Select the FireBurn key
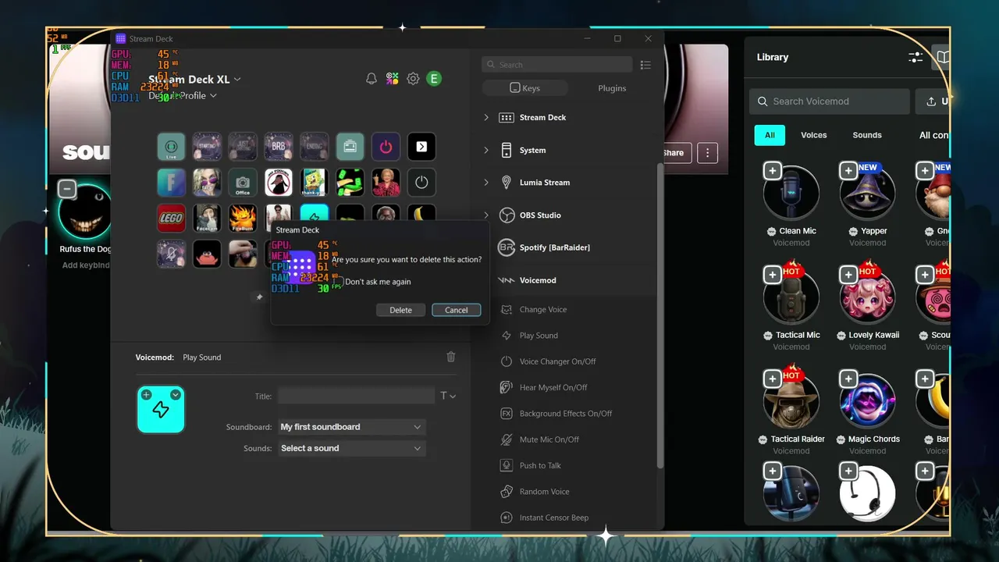The width and height of the screenshot is (999, 562). (x=243, y=219)
